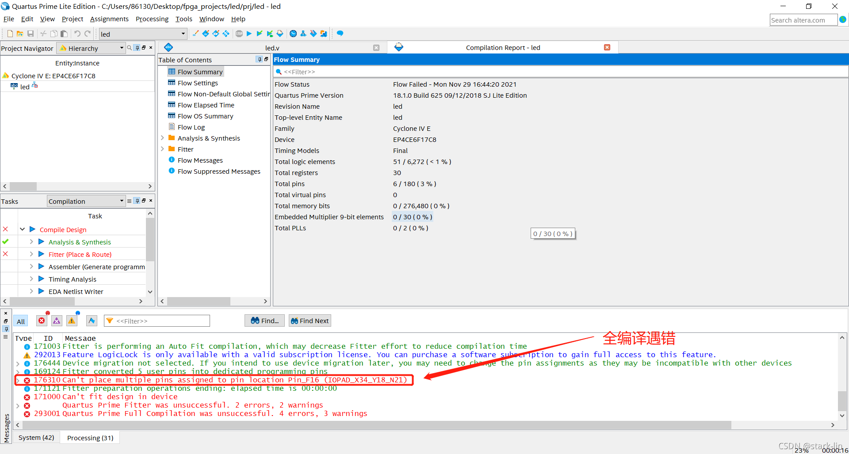Expand Timing Analysis task
Screen dimensions: 849x454
point(31,279)
